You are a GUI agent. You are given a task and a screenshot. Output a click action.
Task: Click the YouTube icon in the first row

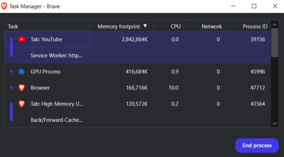click(22, 39)
